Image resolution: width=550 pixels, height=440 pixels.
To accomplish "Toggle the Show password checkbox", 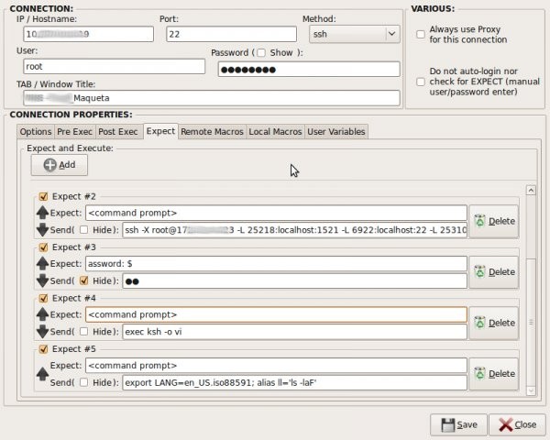I will point(261,53).
